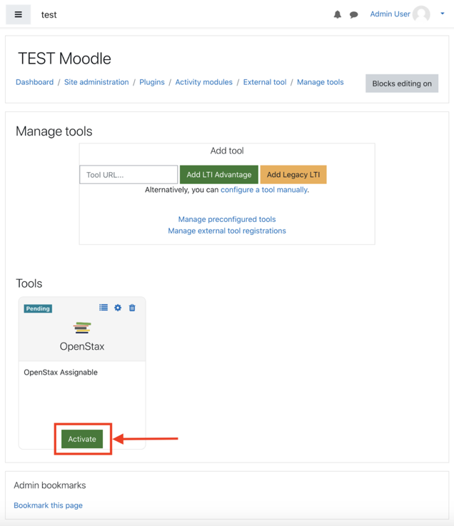Delete the OpenStax tool via trash icon
454x526 pixels.
pos(132,308)
